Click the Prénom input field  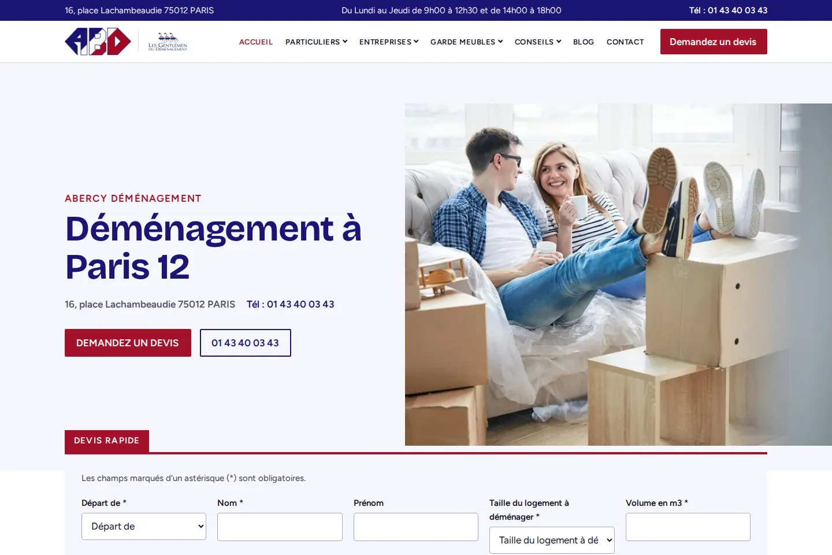pos(416,527)
